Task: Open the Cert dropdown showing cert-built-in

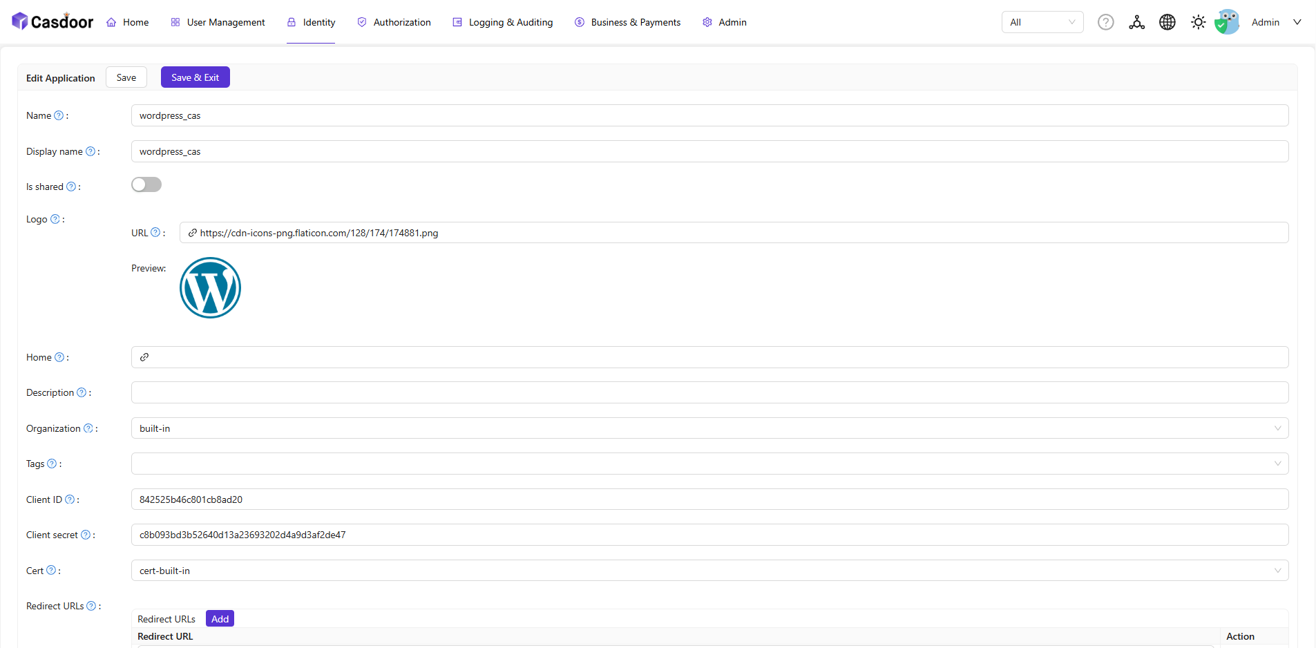Action: 709,571
